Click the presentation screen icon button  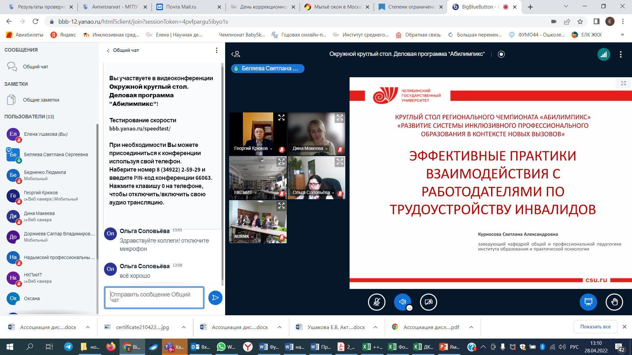pyautogui.click(x=588, y=302)
